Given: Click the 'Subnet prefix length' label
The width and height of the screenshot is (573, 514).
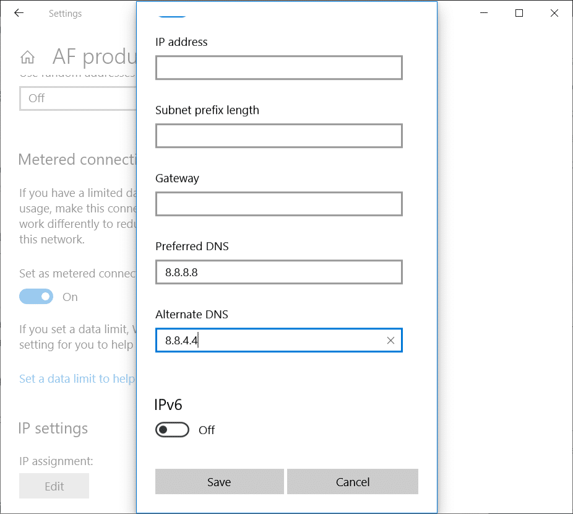Looking at the screenshot, I should (207, 110).
